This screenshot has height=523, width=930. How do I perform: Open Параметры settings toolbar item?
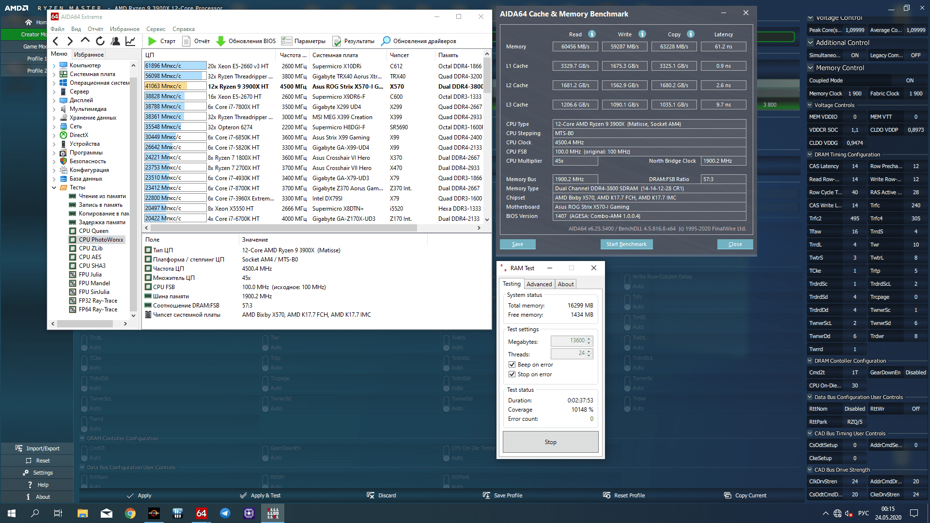pos(304,41)
